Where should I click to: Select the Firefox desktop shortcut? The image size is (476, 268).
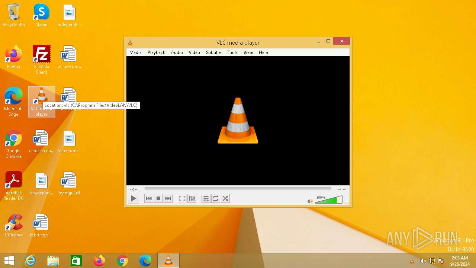(x=14, y=57)
